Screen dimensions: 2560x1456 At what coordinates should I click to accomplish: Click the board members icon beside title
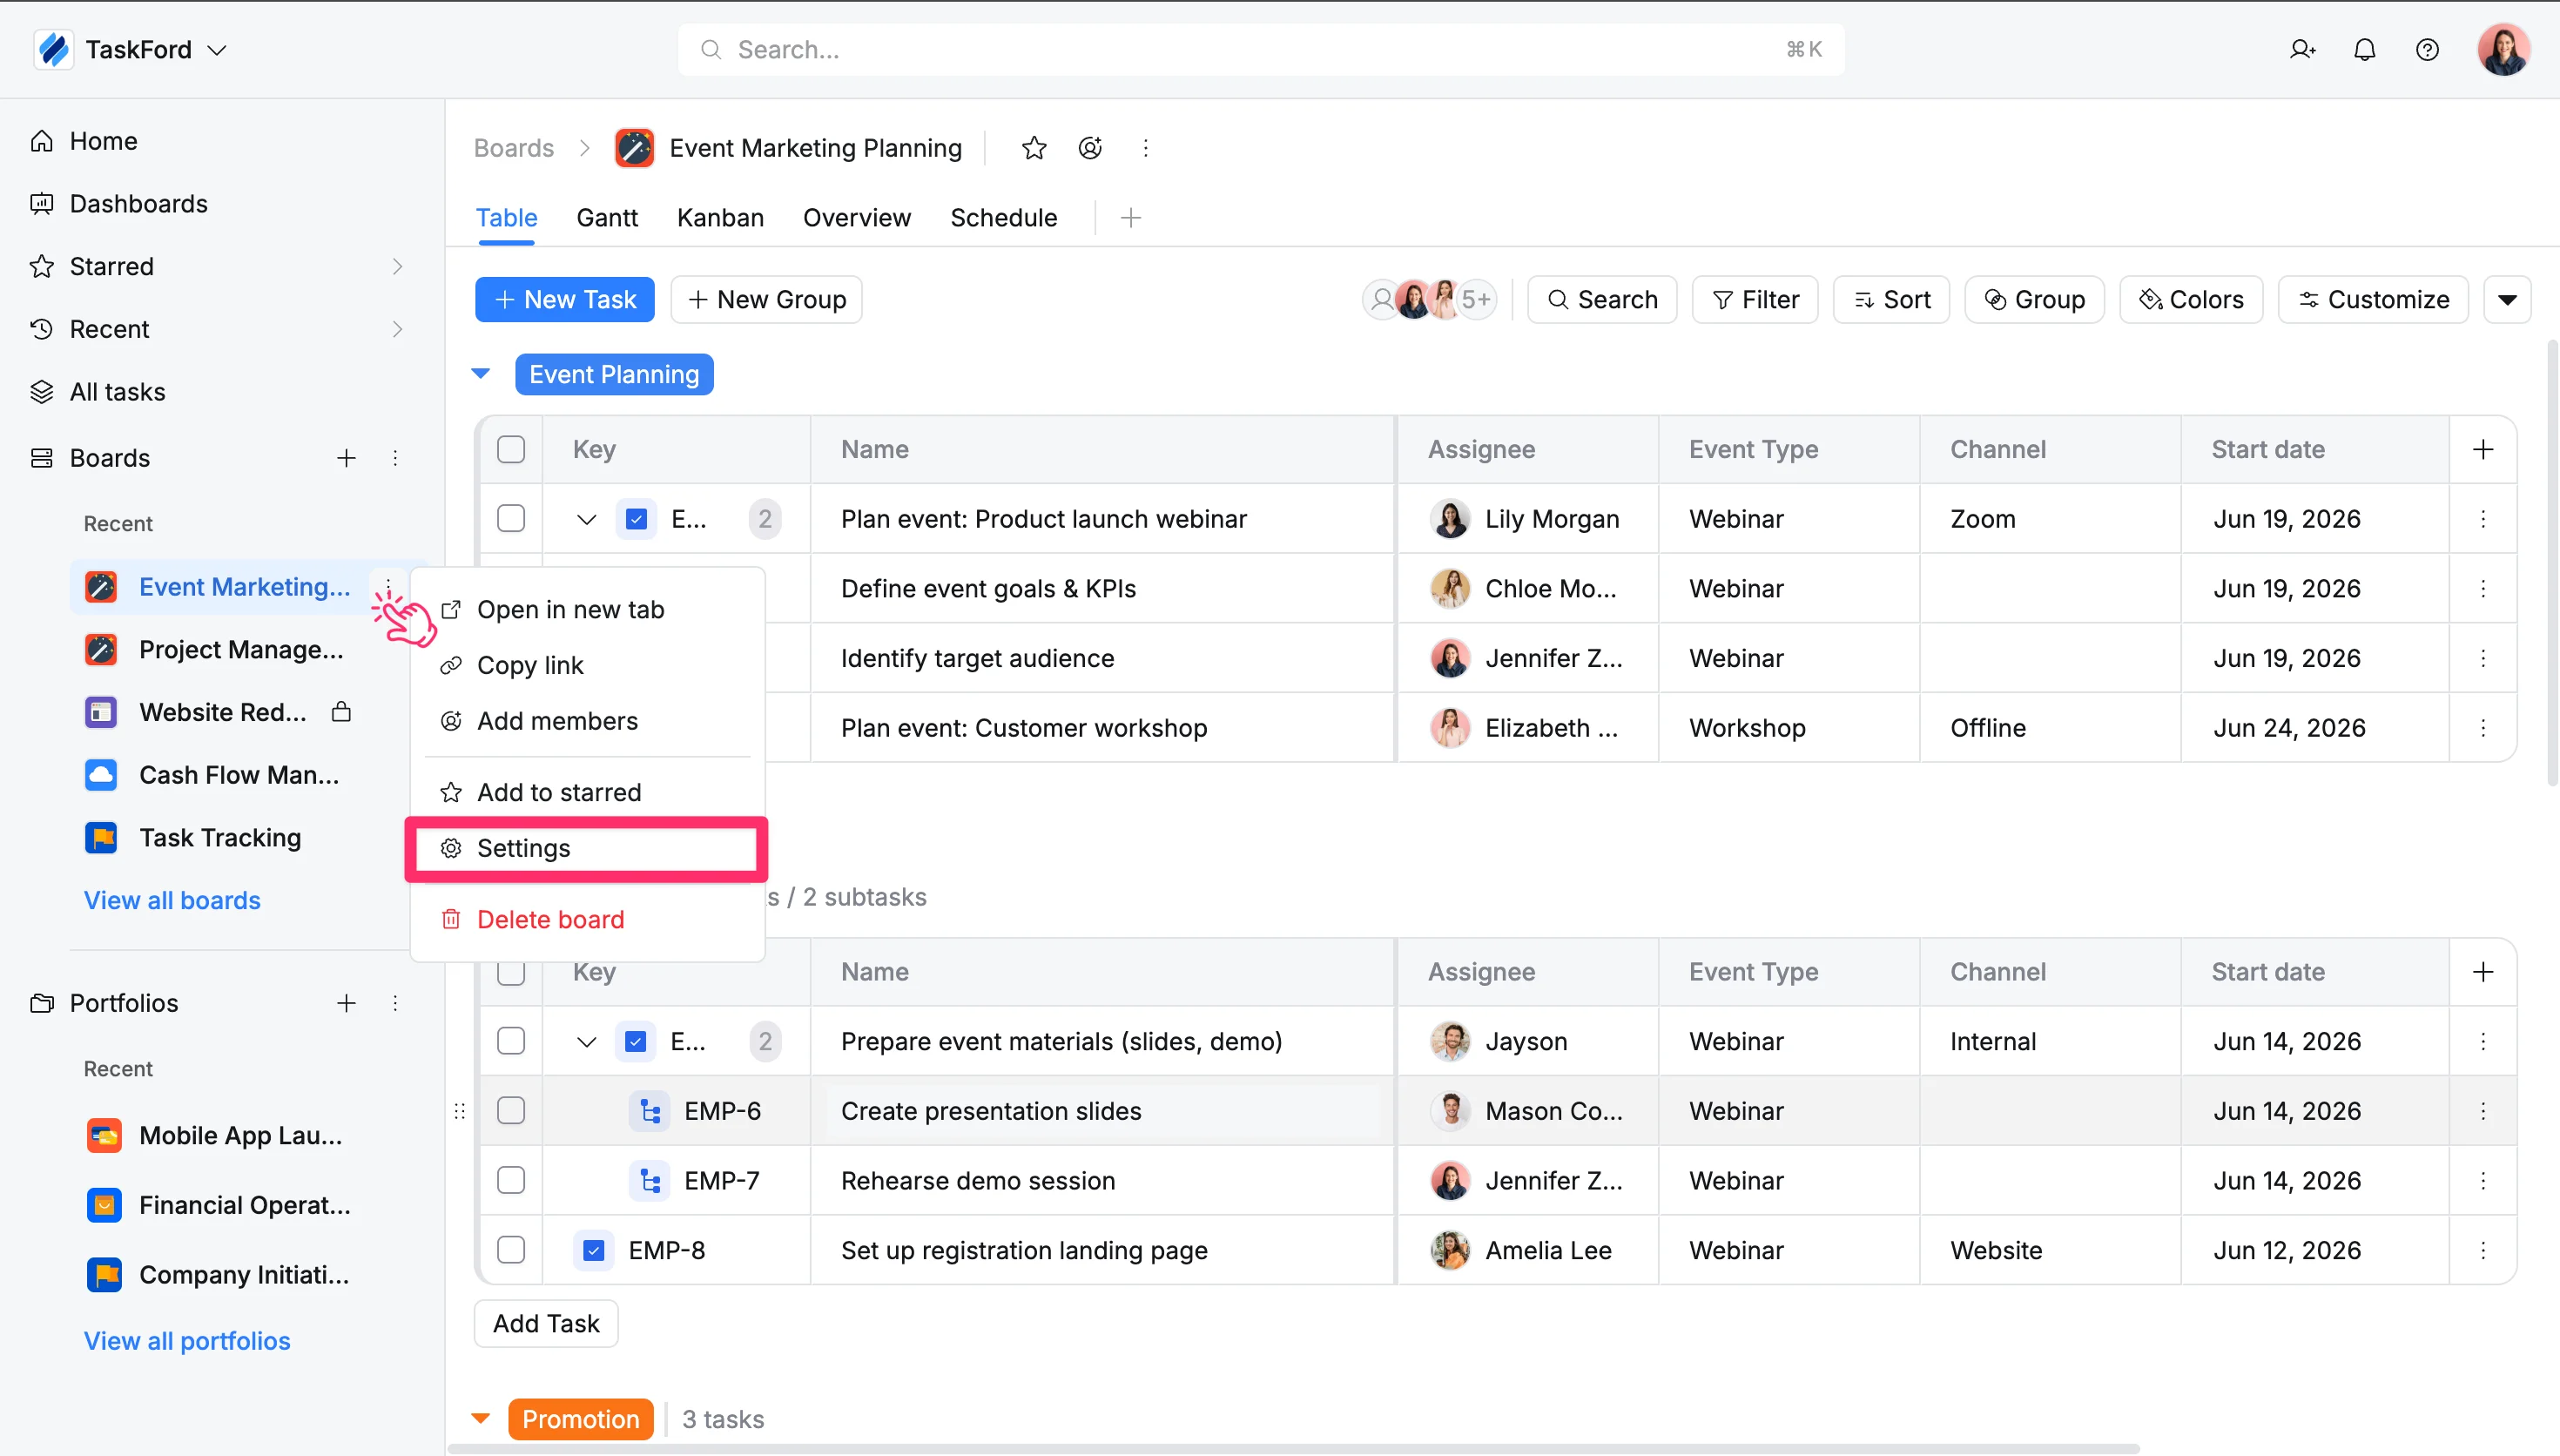(1090, 148)
